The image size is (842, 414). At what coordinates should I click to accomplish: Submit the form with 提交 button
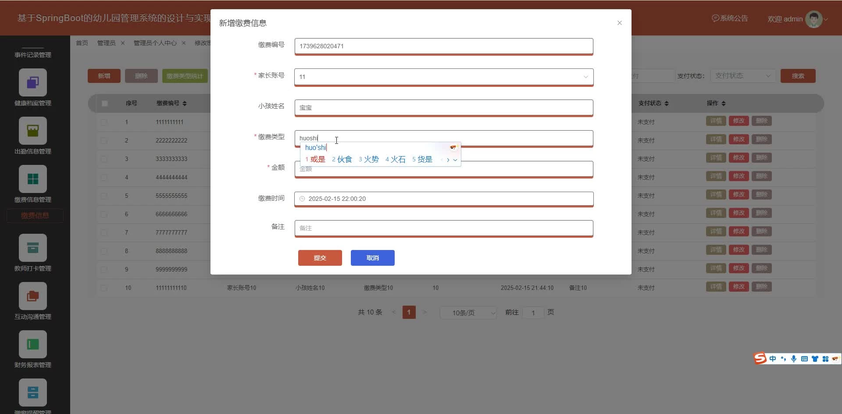point(320,258)
